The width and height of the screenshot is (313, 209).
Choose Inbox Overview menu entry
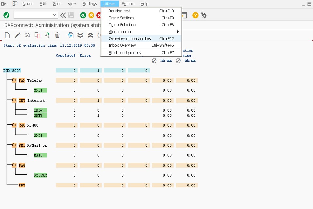[x=141, y=45]
